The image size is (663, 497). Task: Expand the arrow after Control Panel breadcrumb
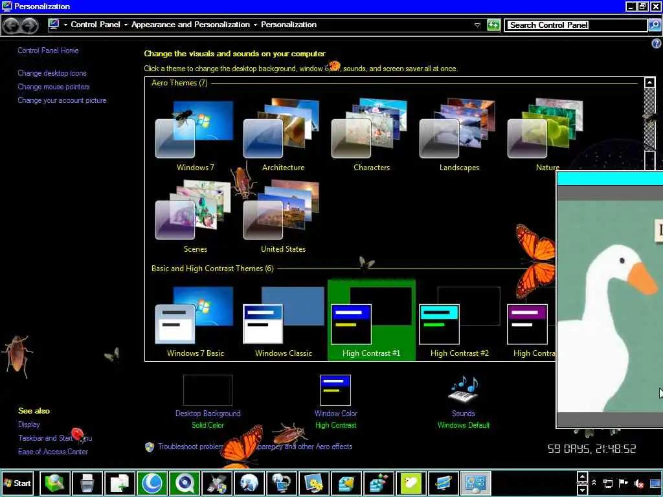[126, 25]
